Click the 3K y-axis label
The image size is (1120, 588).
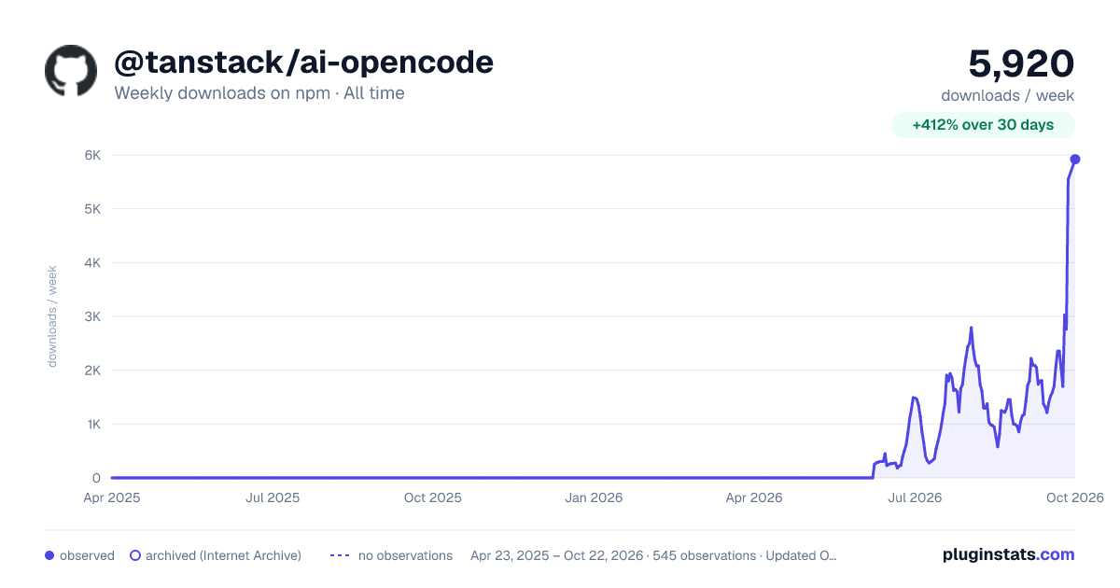(x=92, y=316)
